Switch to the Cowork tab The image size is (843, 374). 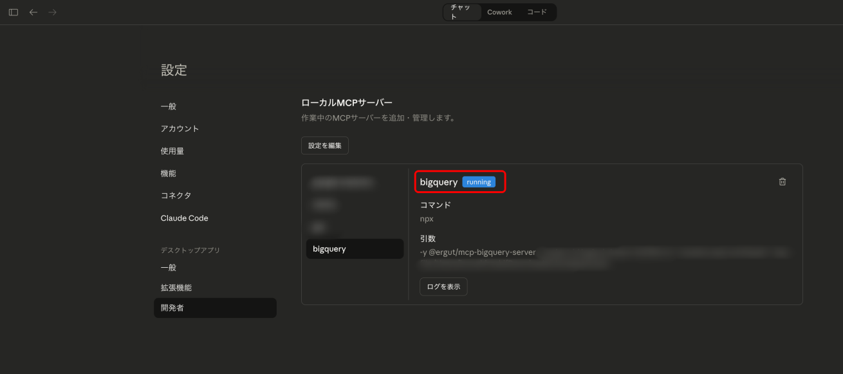(499, 12)
